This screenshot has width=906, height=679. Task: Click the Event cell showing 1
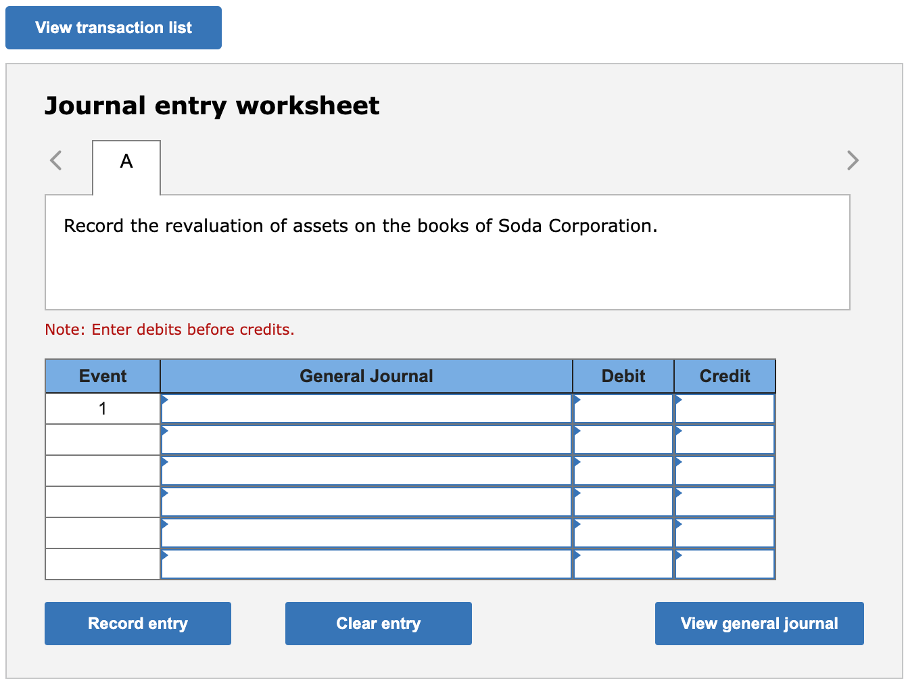(103, 408)
